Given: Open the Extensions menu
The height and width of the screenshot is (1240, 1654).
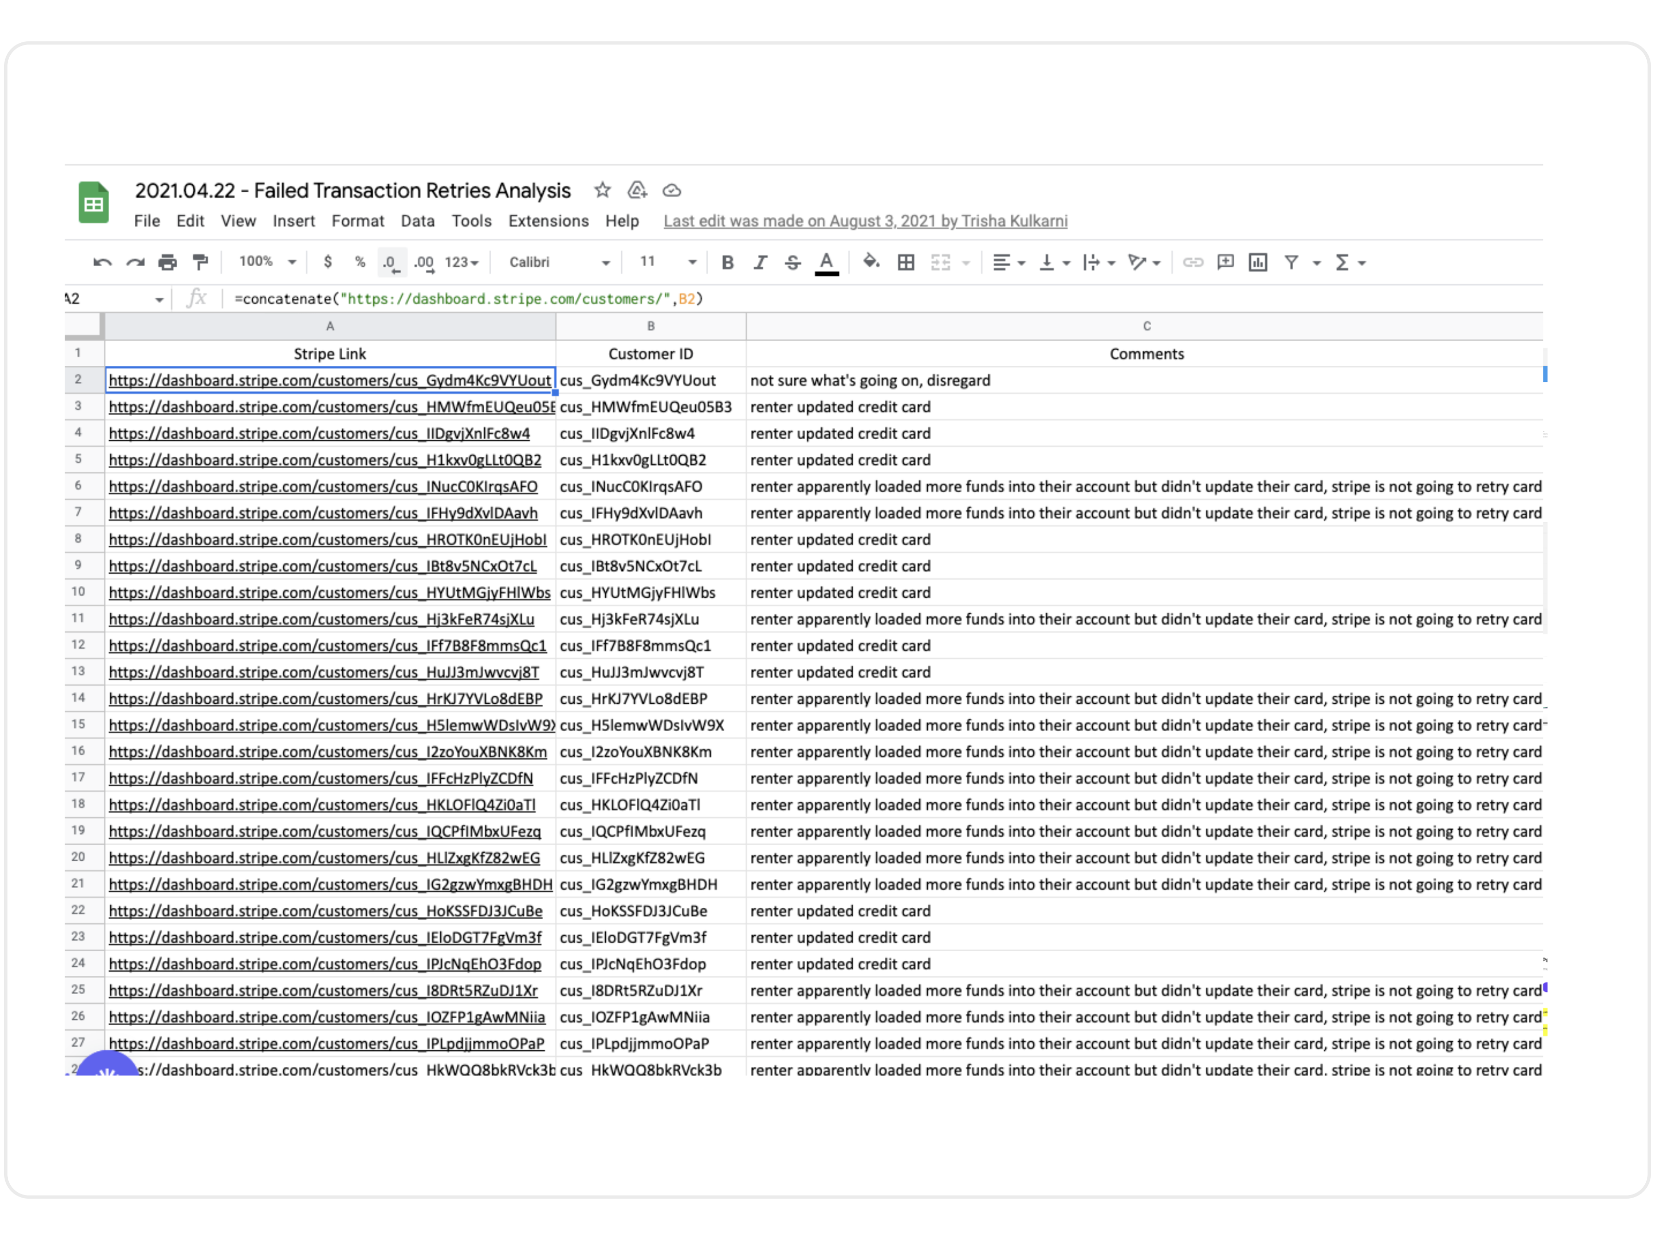Looking at the screenshot, I should [x=548, y=221].
